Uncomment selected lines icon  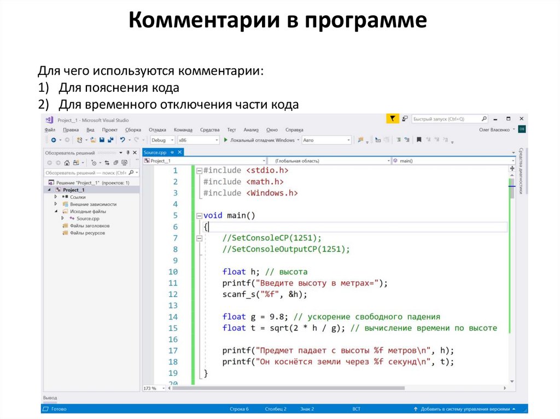point(407,140)
